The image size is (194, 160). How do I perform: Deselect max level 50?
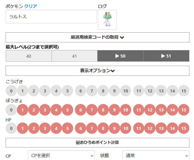[x=120, y=56]
